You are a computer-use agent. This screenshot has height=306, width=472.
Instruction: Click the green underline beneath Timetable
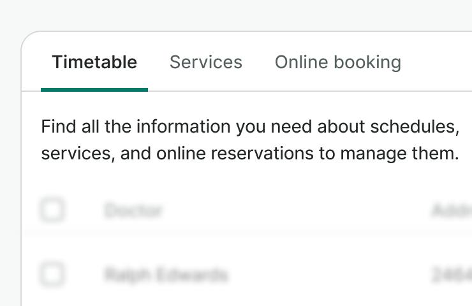(94, 90)
